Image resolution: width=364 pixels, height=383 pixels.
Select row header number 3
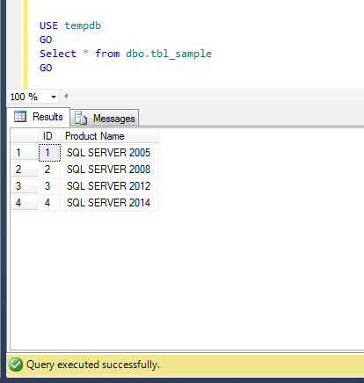tap(25, 185)
